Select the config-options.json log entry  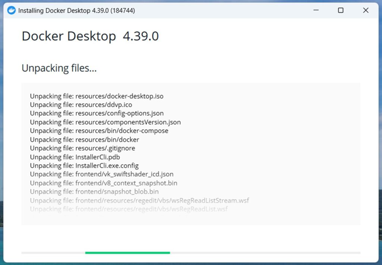(97, 113)
